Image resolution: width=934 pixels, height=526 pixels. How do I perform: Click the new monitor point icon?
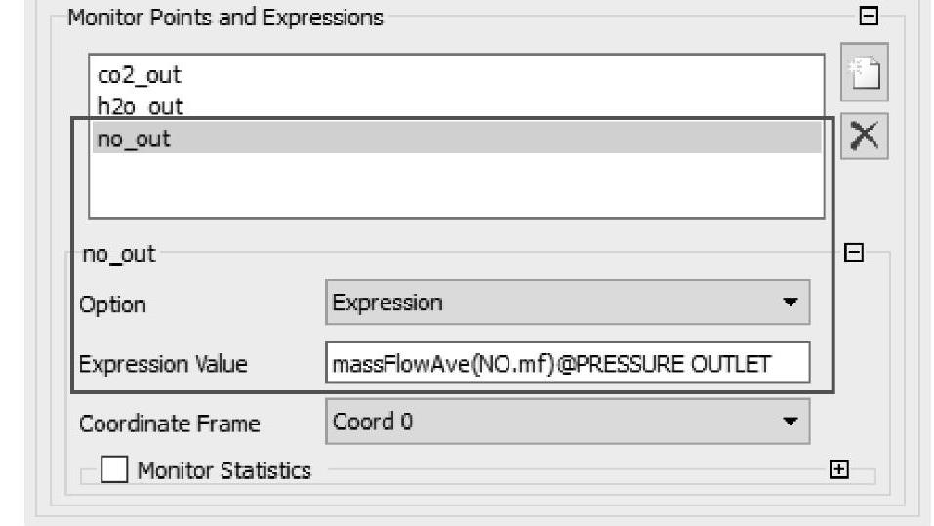[x=864, y=71]
